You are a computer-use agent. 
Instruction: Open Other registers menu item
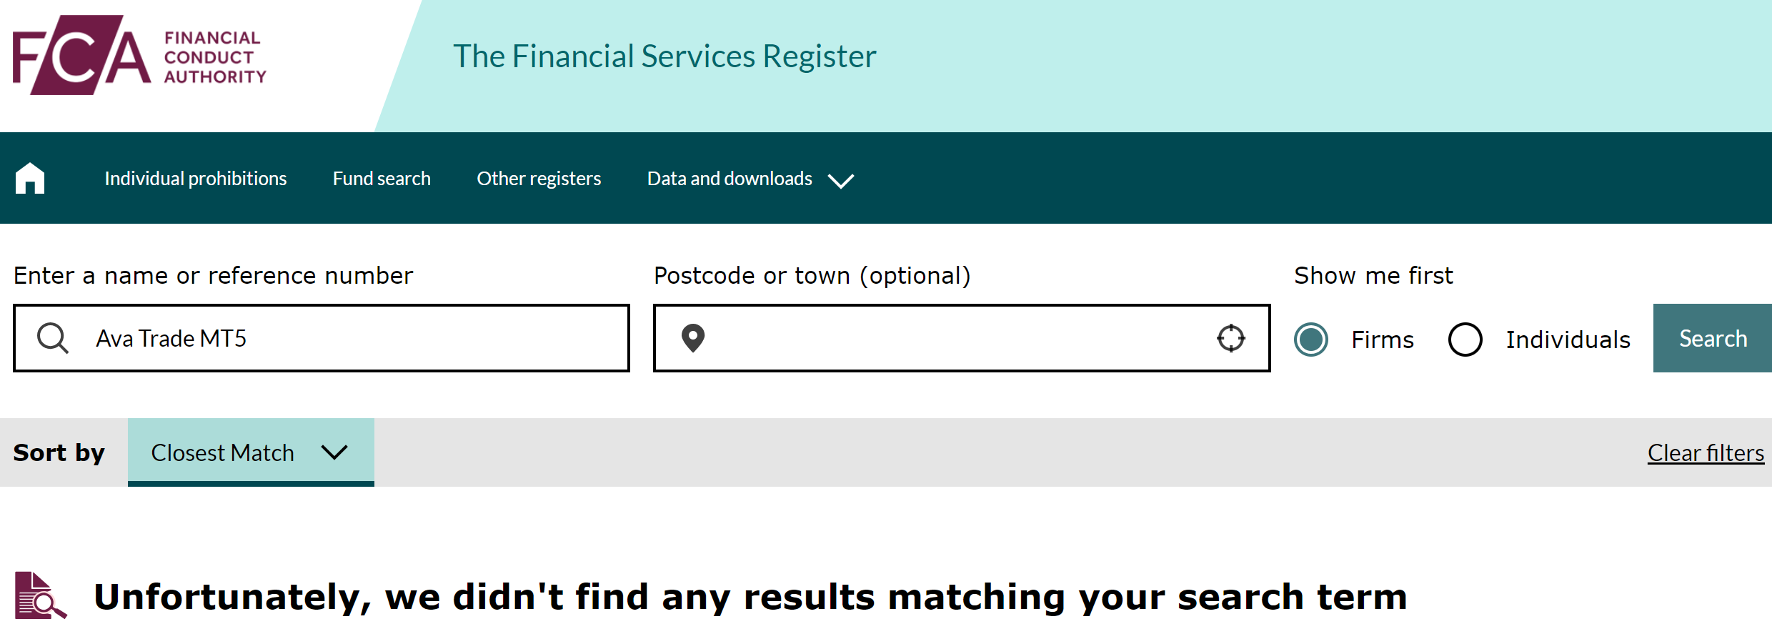(539, 179)
